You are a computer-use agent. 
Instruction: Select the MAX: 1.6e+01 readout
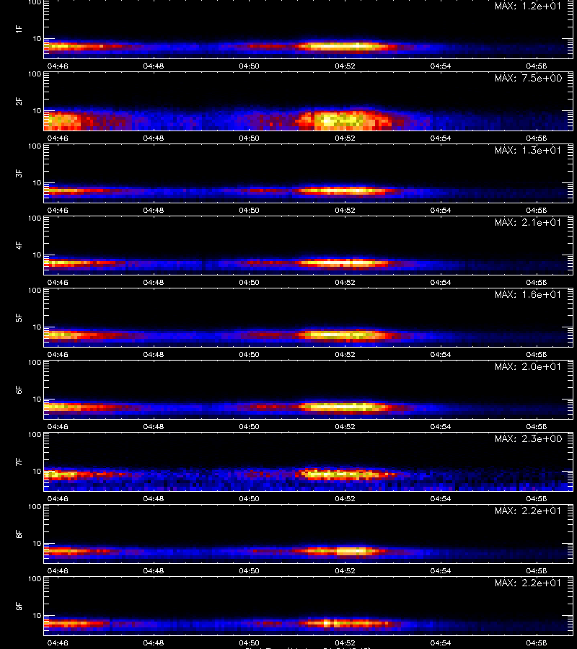(x=528, y=294)
